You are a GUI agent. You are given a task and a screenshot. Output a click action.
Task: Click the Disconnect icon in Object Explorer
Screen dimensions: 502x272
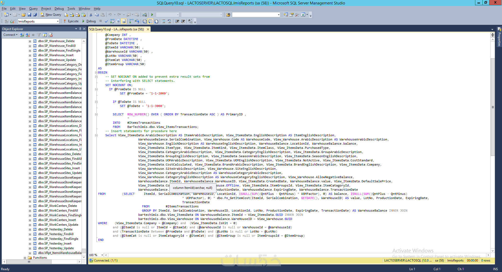click(27, 35)
